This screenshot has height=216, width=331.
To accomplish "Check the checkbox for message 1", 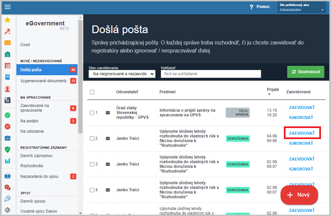I will point(92,113).
